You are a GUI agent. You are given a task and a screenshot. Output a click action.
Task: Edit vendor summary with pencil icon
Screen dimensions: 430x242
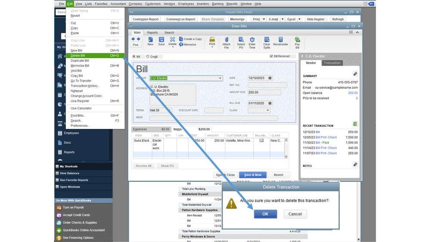click(355, 74)
